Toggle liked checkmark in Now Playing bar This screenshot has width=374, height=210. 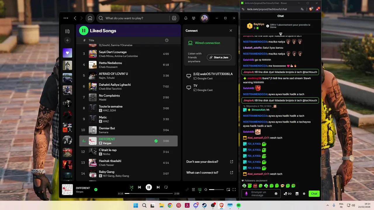(x=96, y=190)
